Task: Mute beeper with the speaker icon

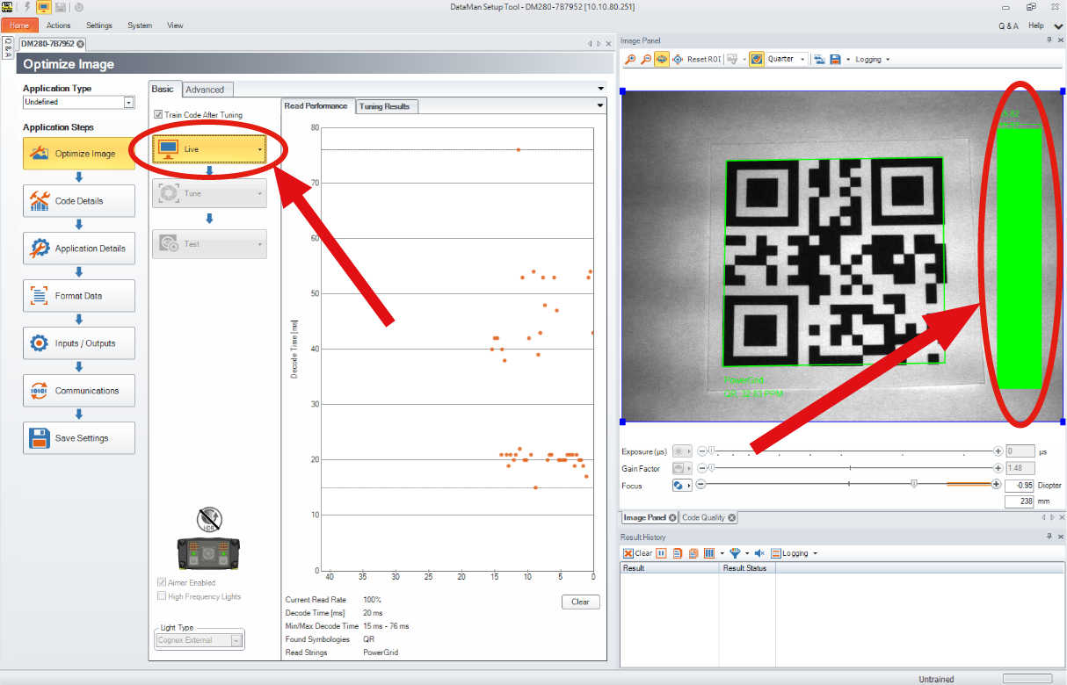Action: click(760, 553)
